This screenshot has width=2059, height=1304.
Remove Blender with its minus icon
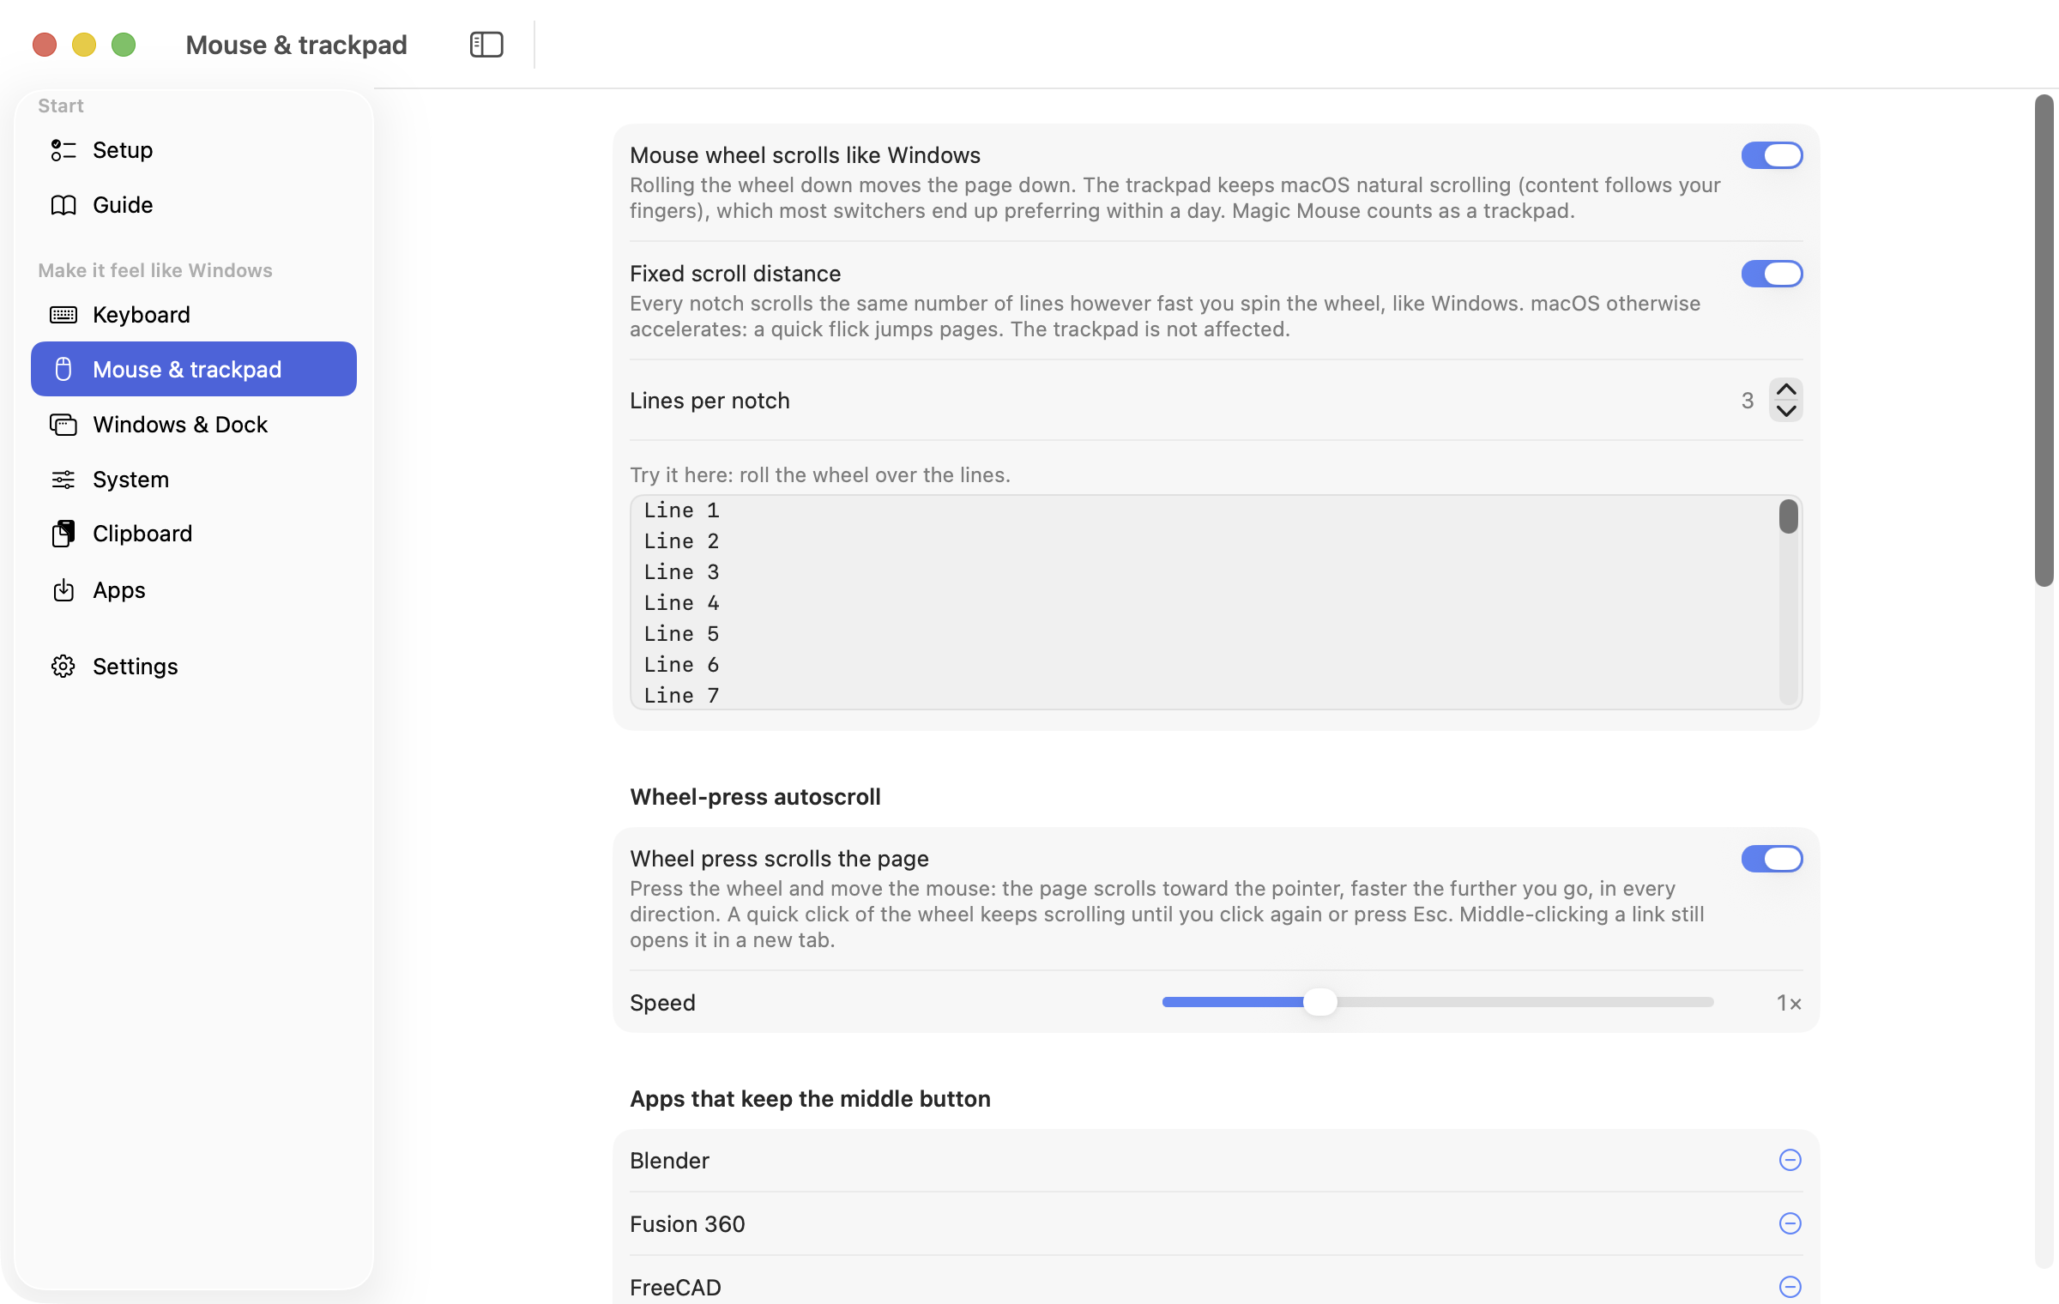(x=1790, y=1160)
